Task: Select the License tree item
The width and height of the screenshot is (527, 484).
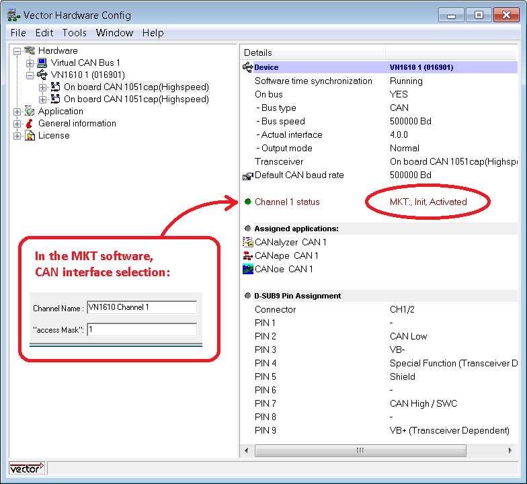Action: (x=54, y=136)
